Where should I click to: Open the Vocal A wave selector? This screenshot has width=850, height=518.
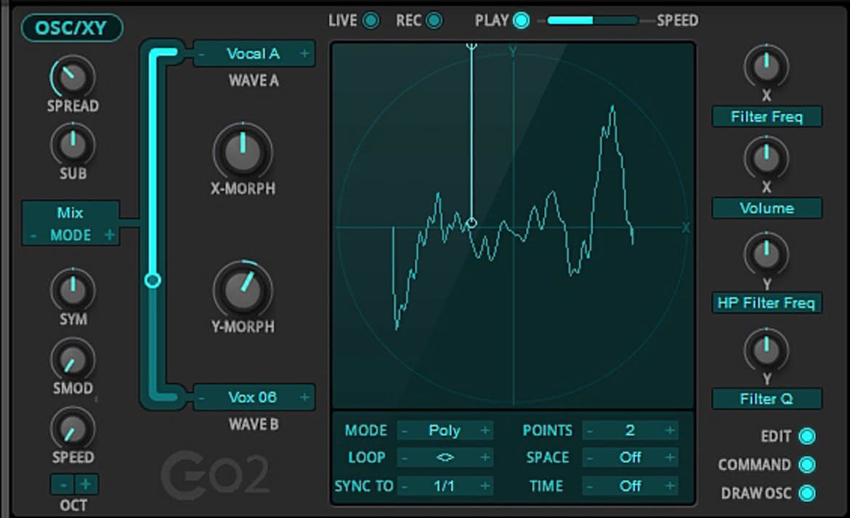pos(254,54)
